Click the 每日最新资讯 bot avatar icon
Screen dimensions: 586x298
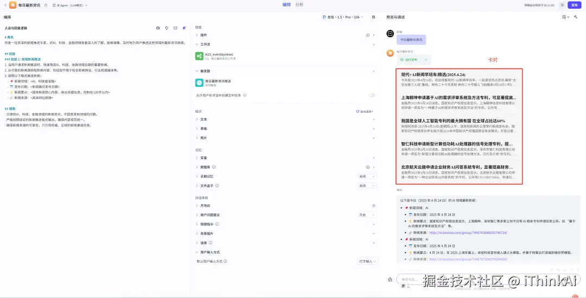(12, 5)
